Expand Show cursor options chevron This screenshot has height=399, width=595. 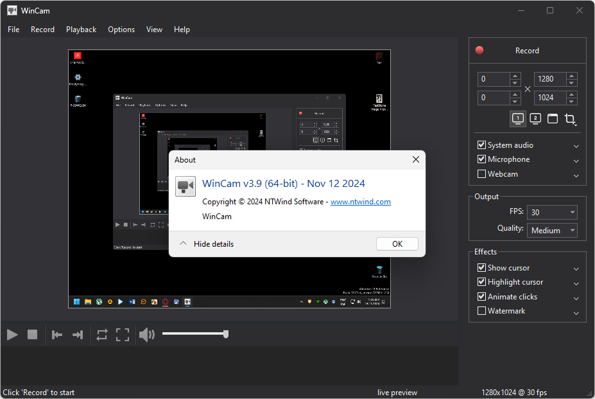[576, 269]
